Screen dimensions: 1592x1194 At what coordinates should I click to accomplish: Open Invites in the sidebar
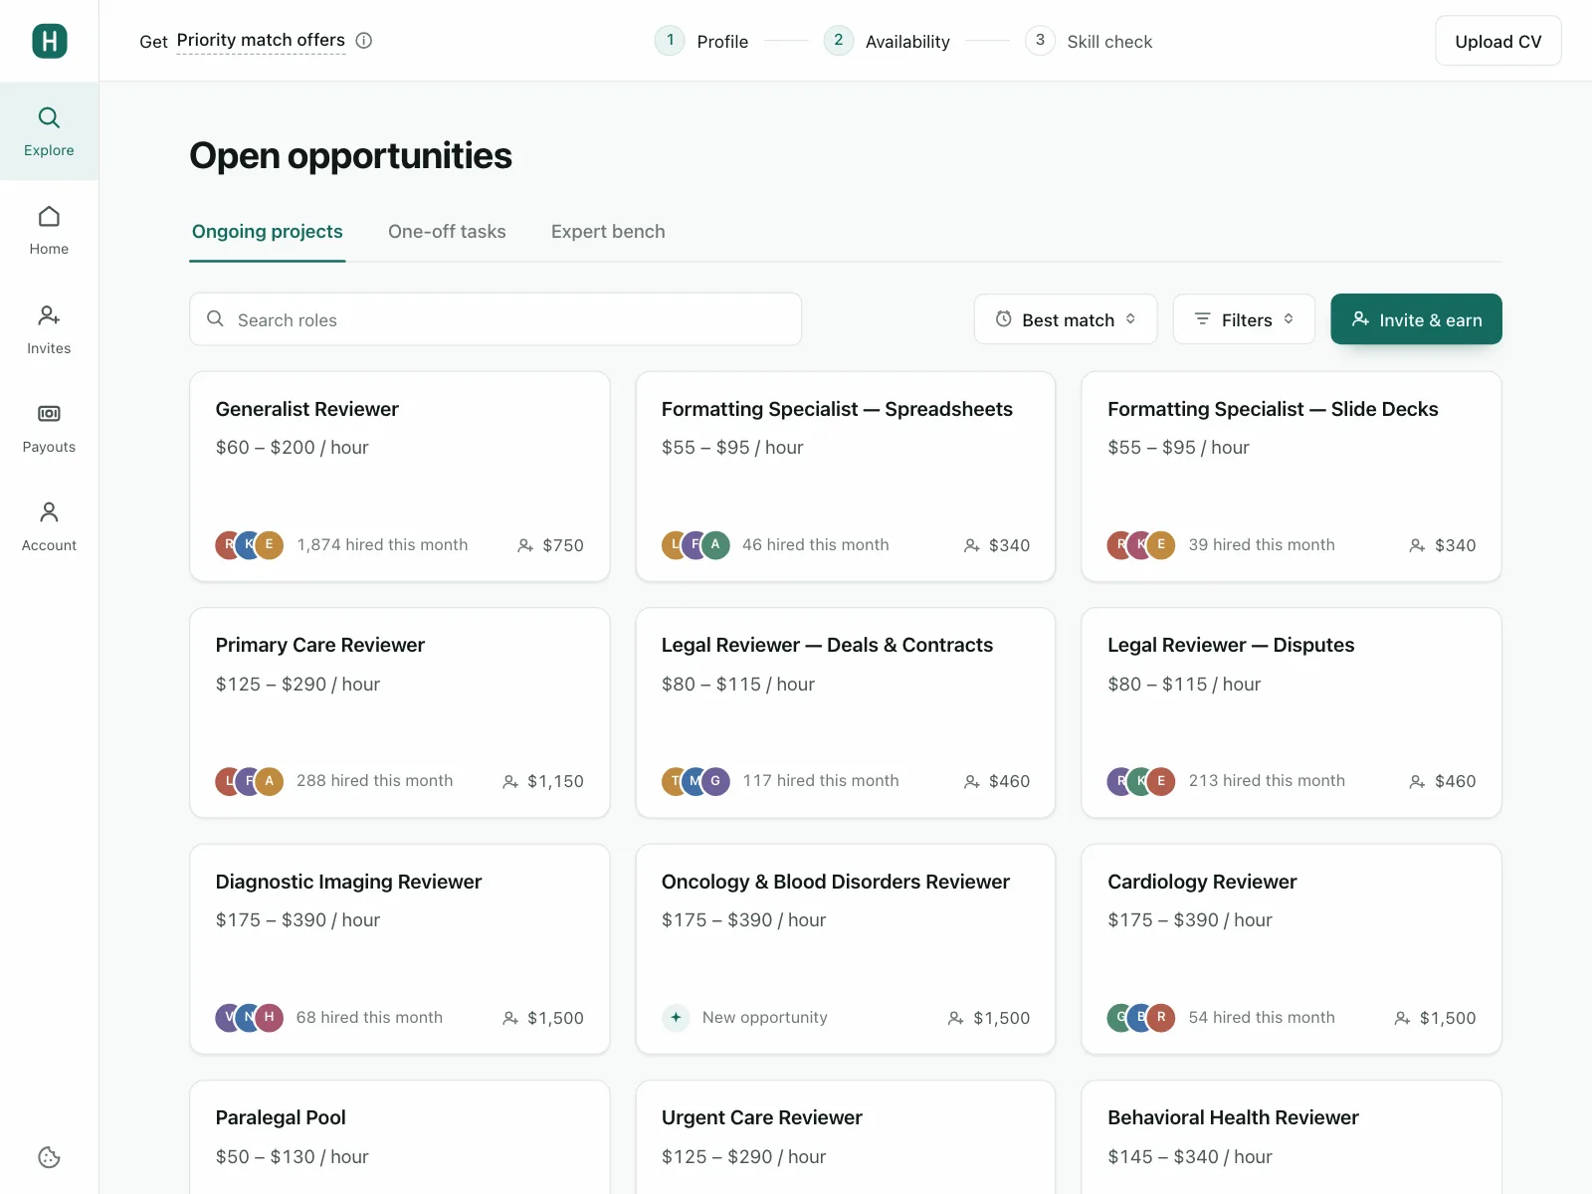(49, 329)
